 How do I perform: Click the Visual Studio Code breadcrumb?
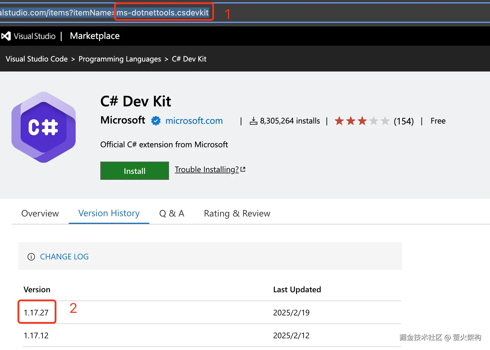[37, 59]
